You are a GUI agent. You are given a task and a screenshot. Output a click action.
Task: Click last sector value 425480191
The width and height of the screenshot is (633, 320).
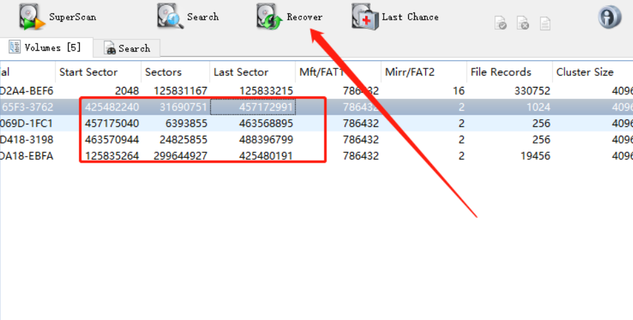coord(266,155)
